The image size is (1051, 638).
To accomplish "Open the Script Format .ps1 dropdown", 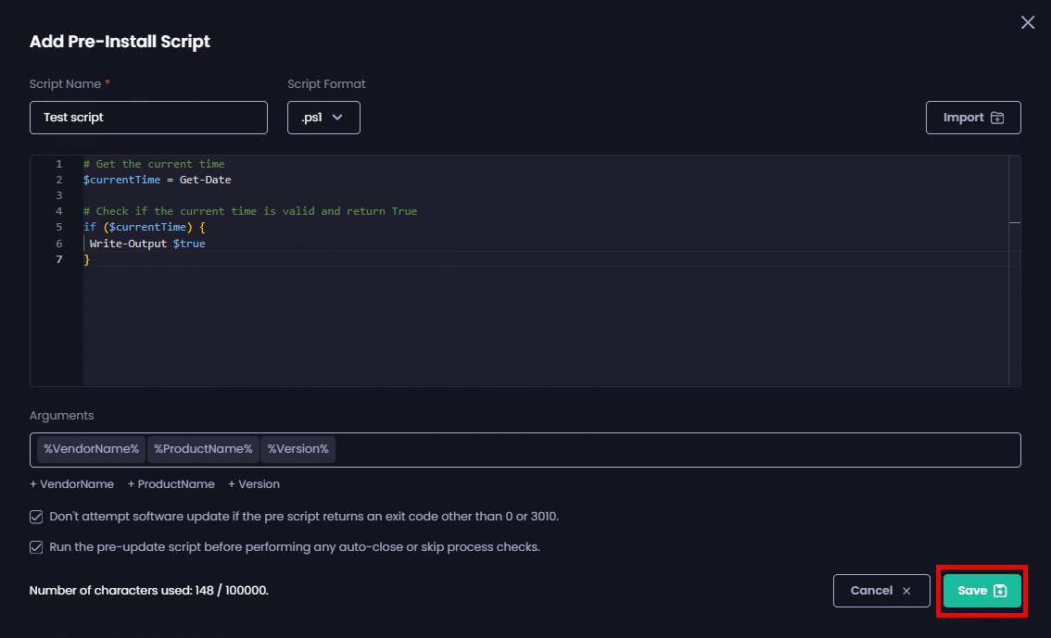I will point(323,118).
